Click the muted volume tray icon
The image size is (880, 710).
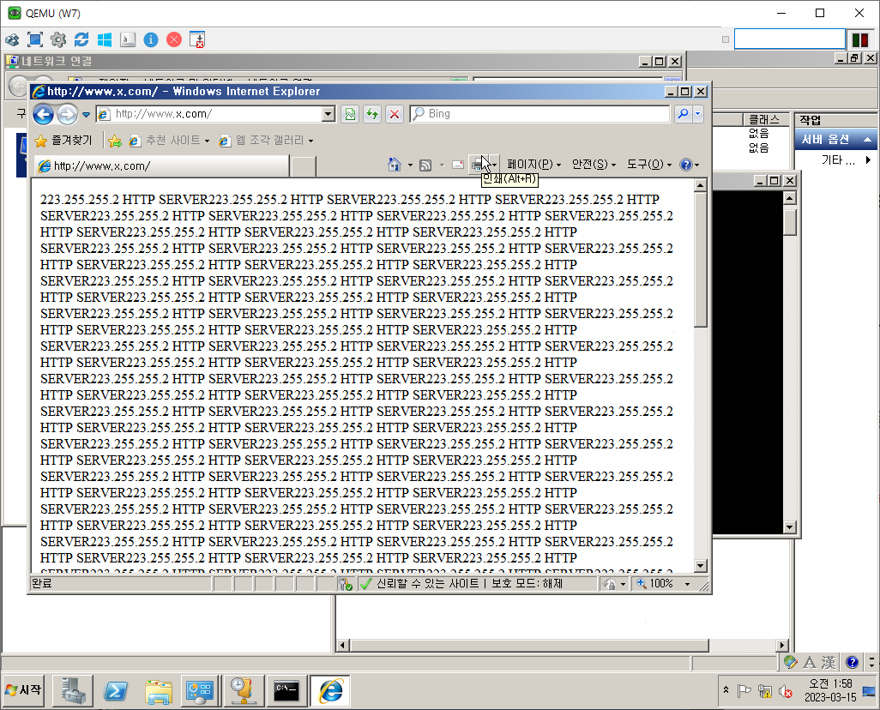785,691
